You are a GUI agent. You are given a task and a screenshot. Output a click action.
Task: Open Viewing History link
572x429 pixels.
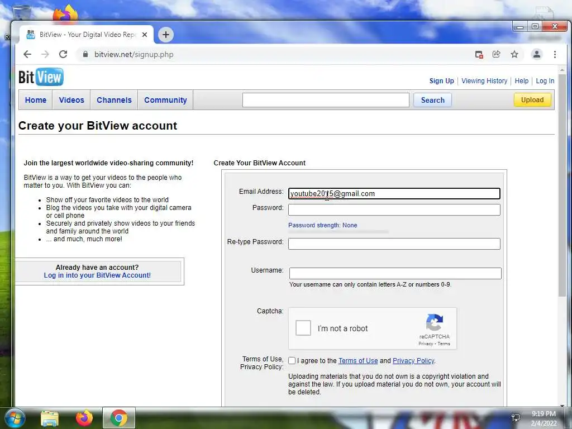pos(484,81)
